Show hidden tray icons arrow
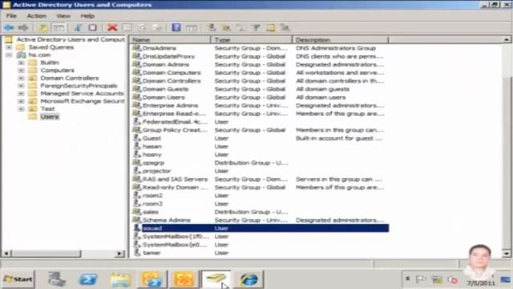This screenshot has width=513, height=289. point(408,279)
